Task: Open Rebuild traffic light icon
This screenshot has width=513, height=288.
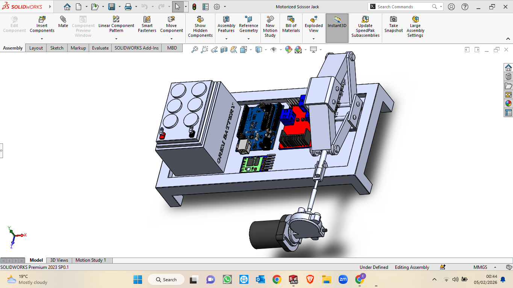Action: pyautogui.click(x=194, y=7)
